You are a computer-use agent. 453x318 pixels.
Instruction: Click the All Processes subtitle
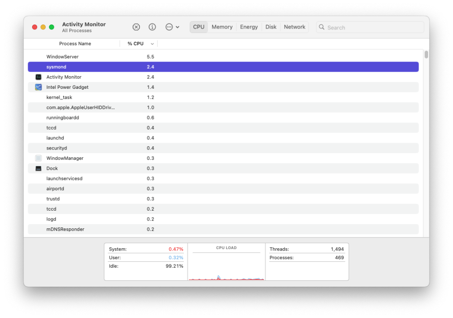tap(77, 31)
